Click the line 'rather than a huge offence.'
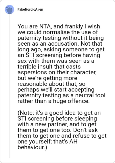Image resolution: width=115 pixels, height=163 pixels. [x=53, y=101]
